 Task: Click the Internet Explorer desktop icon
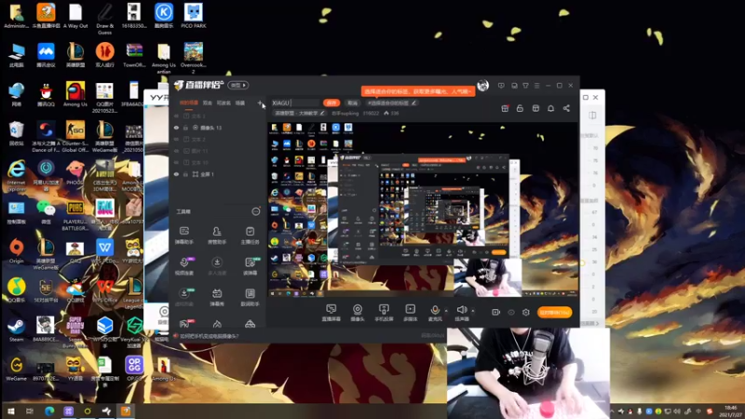coord(16,174)
